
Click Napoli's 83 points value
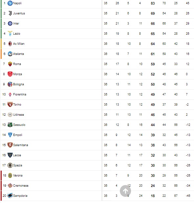click(x=153, y=3)
